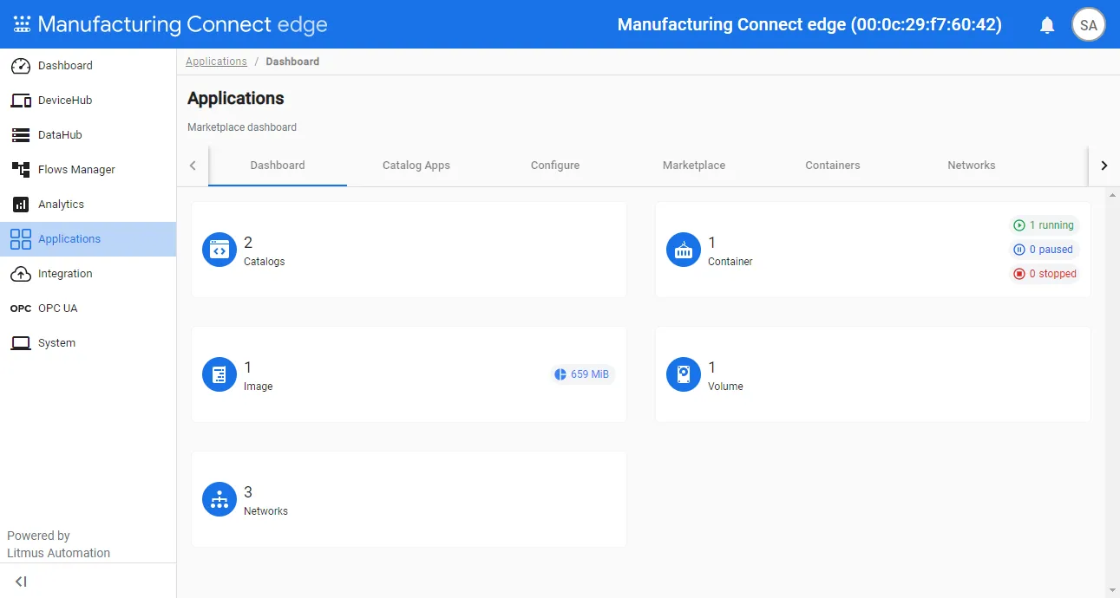Click the Catalogs card icon

[219, 250]
